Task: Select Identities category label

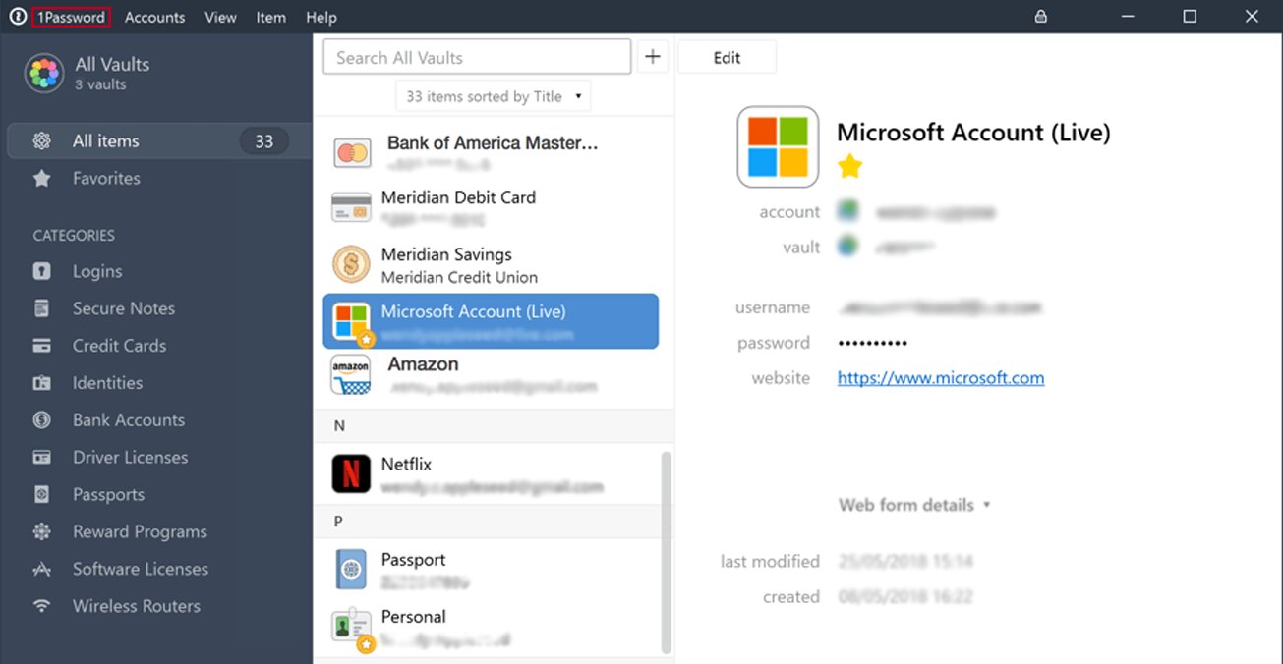Action: tap(107, 383)
